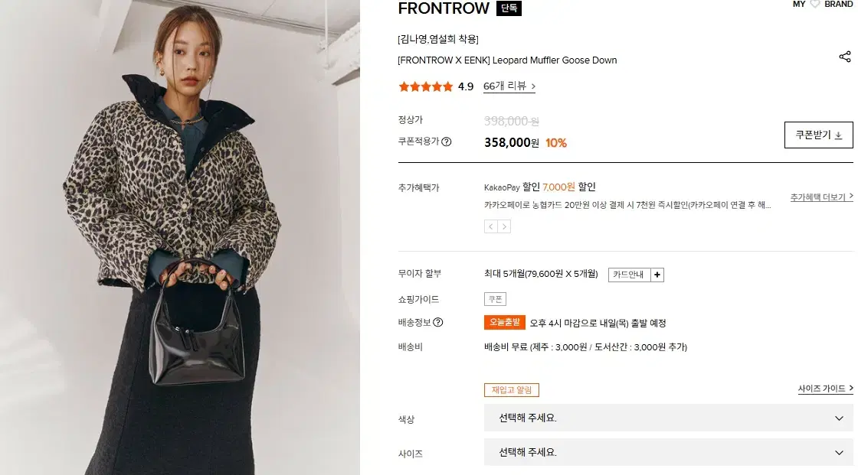Click the help icon next to 쿠폰적용가
Image resolution: width=858 pixels, height=475 pixels.
(x=447, y=142)
